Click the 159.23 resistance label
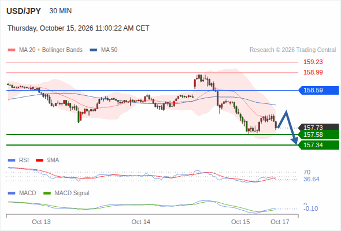 pyautogui.click(x=313, y=62)
